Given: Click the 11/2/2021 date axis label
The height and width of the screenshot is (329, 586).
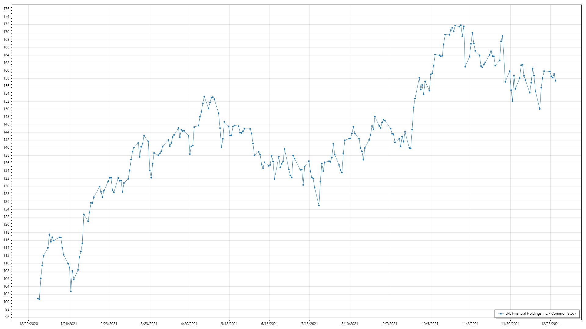Looking at the screenshot, I should tap(470, 324).
